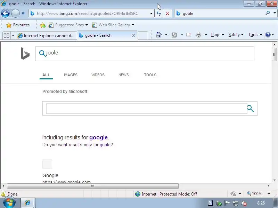Click the network tray icon

(236, 203)
